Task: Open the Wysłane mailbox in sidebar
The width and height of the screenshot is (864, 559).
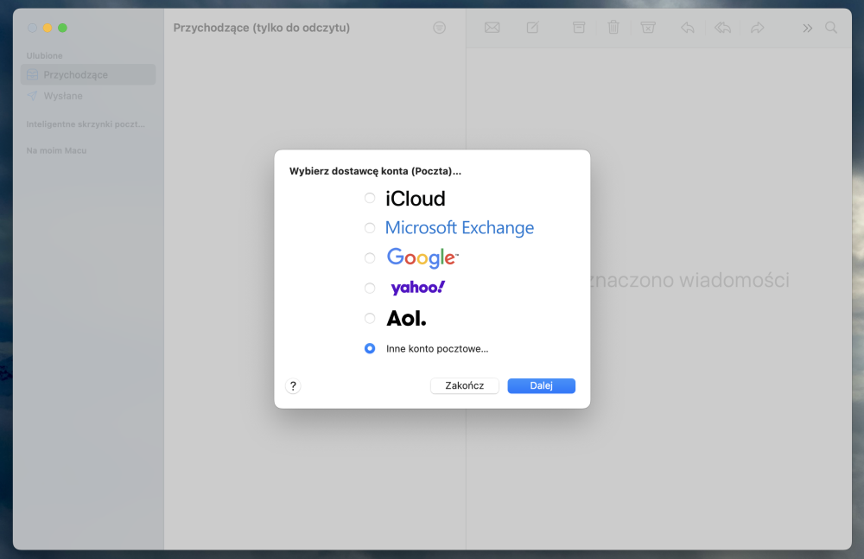Action: click(88, 96)
